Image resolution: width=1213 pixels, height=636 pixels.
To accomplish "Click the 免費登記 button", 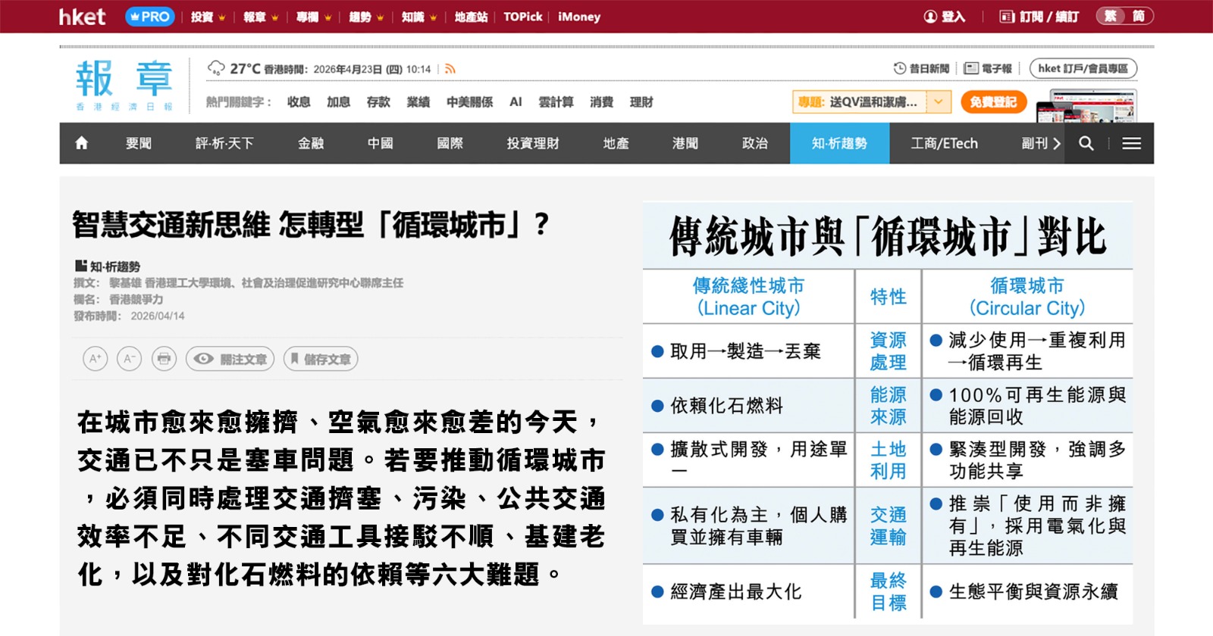I will (x=993, y=101).
